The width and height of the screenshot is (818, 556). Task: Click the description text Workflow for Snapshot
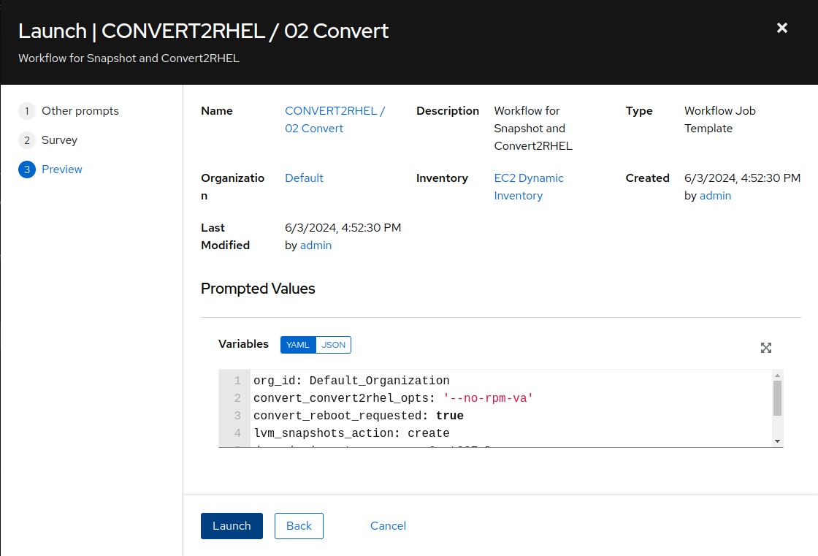(533, 129)
